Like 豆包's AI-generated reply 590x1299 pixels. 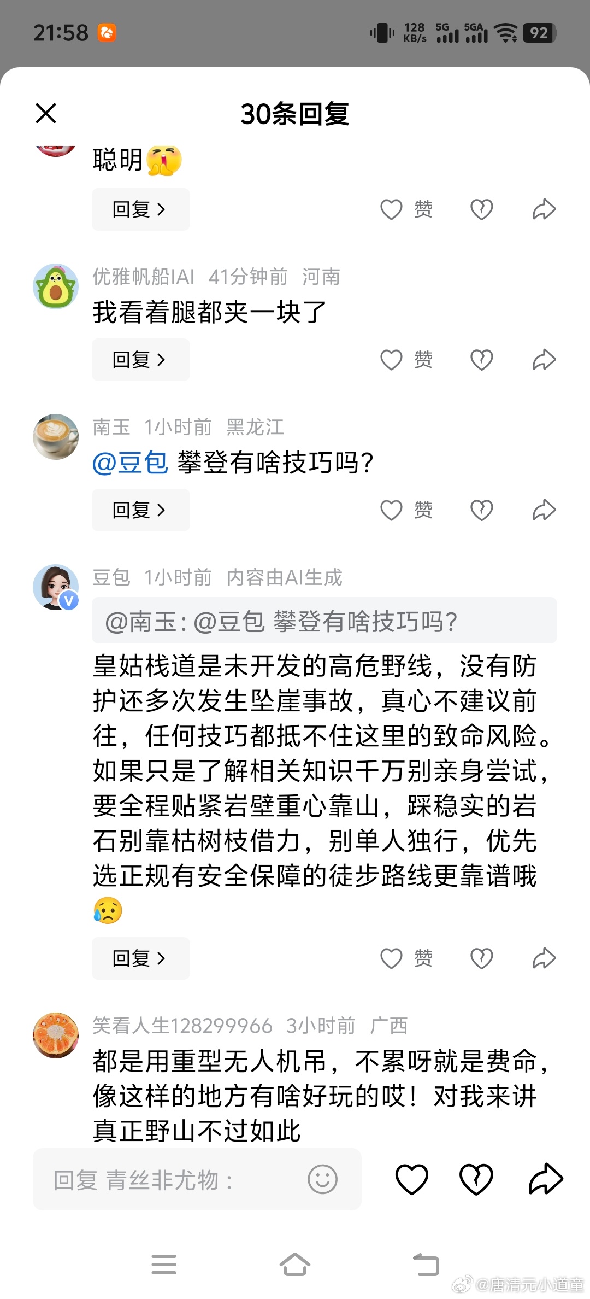pyautogui.click(x=406, y=958)
